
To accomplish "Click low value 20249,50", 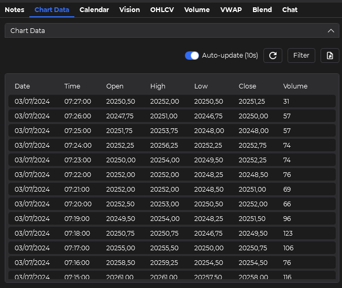I will point(208,160).
